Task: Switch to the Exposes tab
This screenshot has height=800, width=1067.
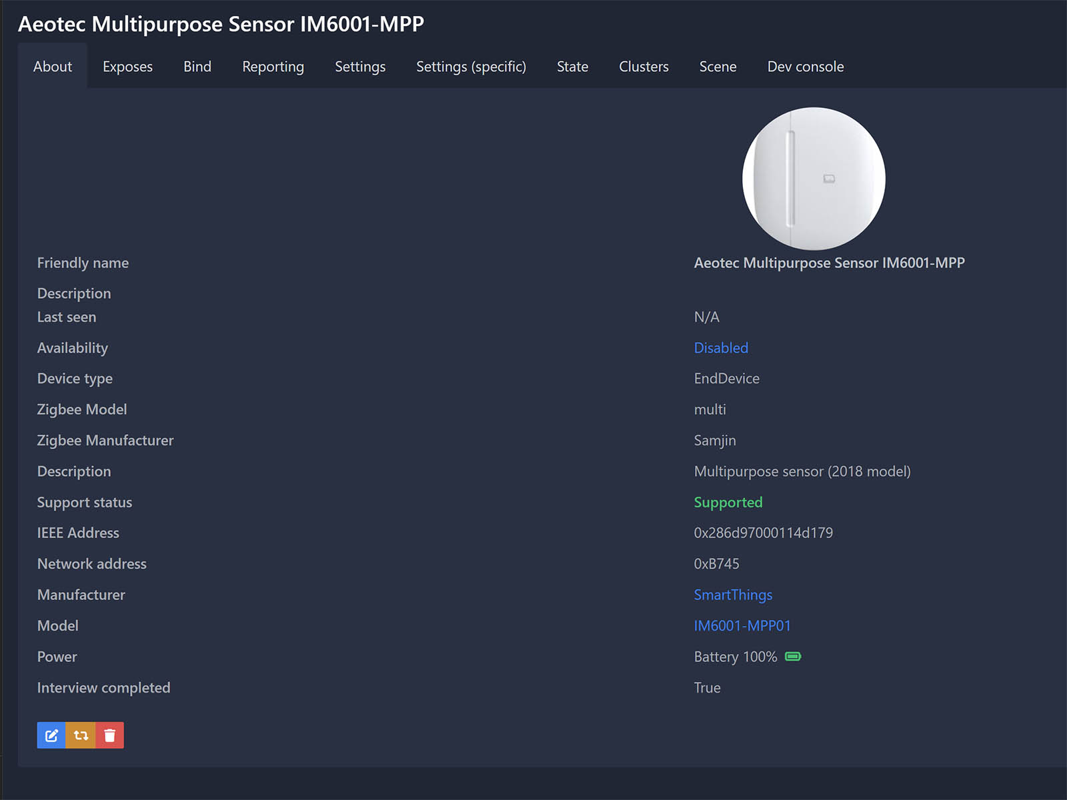Action: point(127,67)
